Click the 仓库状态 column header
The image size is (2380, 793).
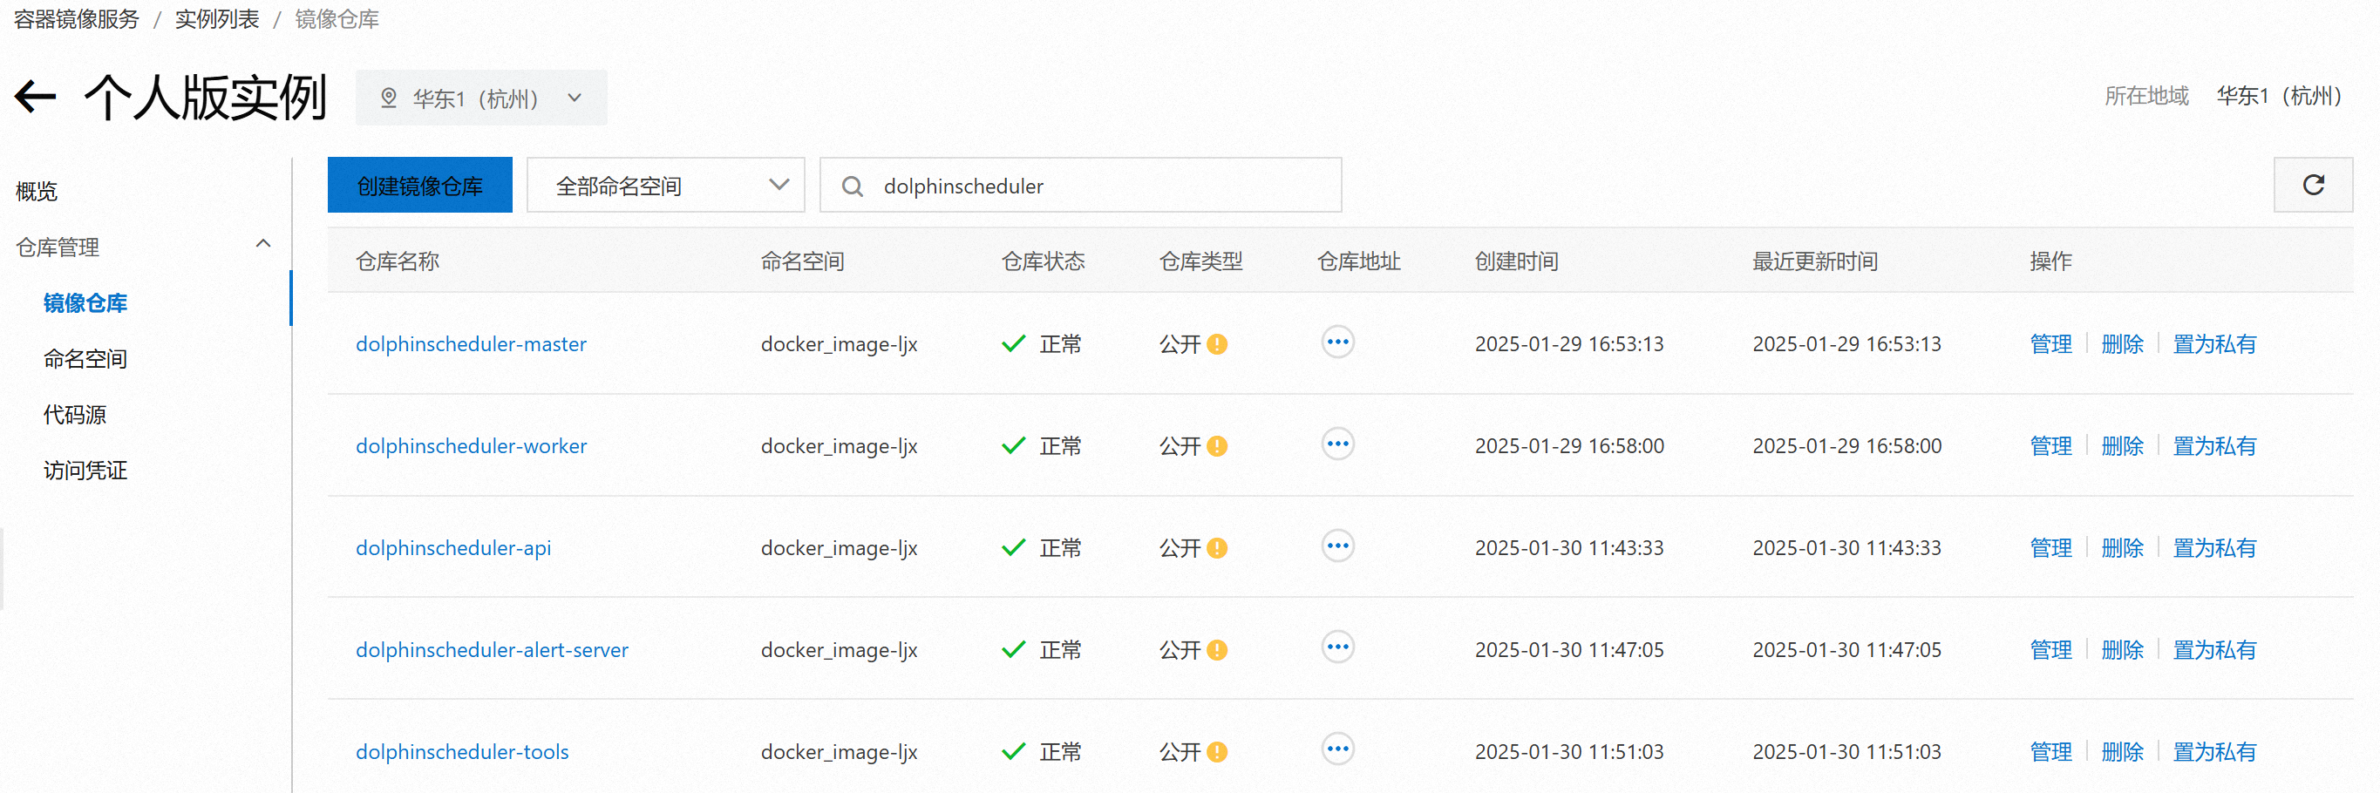pos(1043,261)
